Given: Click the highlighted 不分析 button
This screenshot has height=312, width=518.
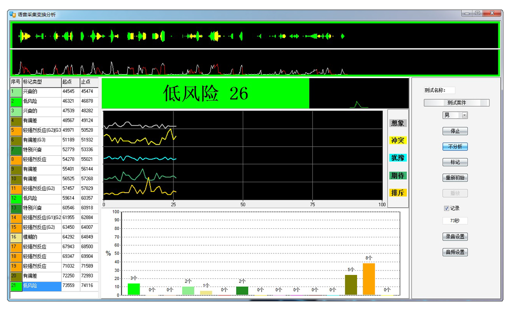Looking at the screenshot, I should coord(455,147).
